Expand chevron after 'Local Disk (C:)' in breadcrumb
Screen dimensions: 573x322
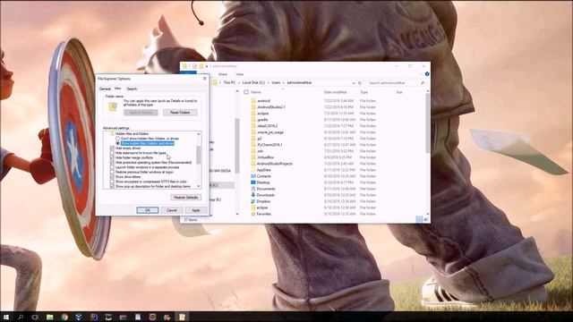point(268,83)
